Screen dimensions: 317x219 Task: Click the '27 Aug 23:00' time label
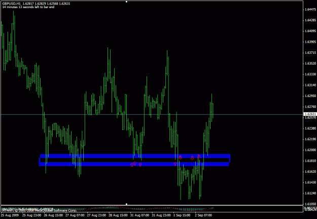[96, 215]
